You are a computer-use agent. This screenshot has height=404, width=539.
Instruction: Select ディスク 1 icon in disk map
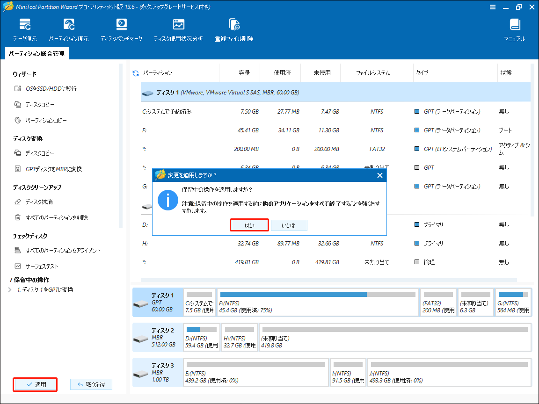click(140, 303)
